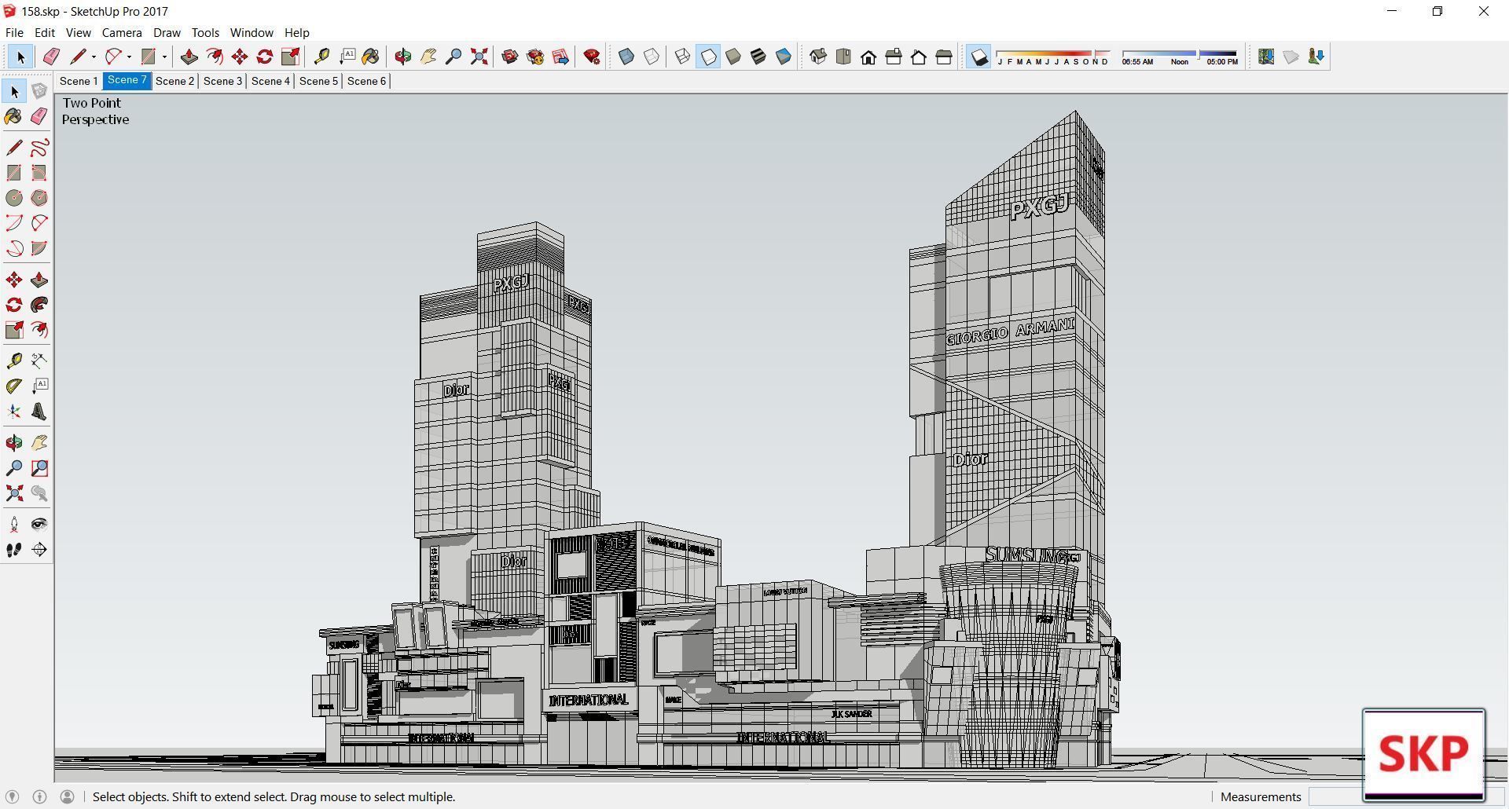
Task: Expand the Arc tool dropdown arrow
Action: [x=129, y=57]
